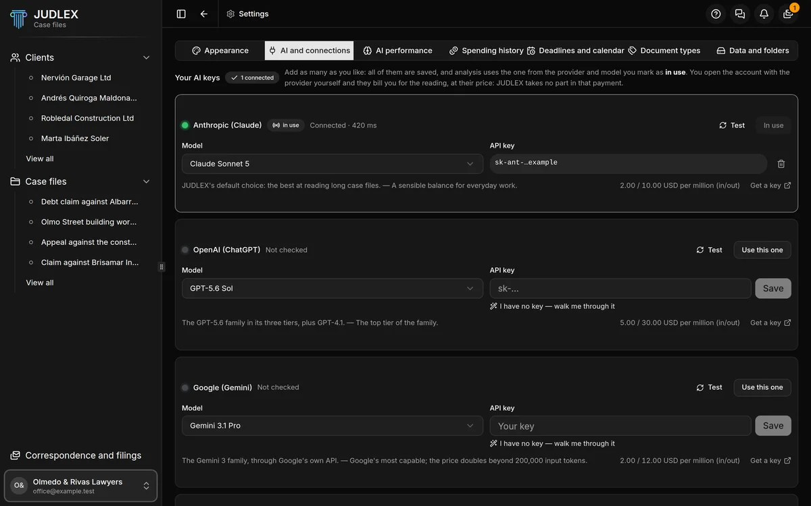811x506 pixels.
Task: Open the GPT-5.6 Sol model dropdown
Action: [x=333, y=288]
